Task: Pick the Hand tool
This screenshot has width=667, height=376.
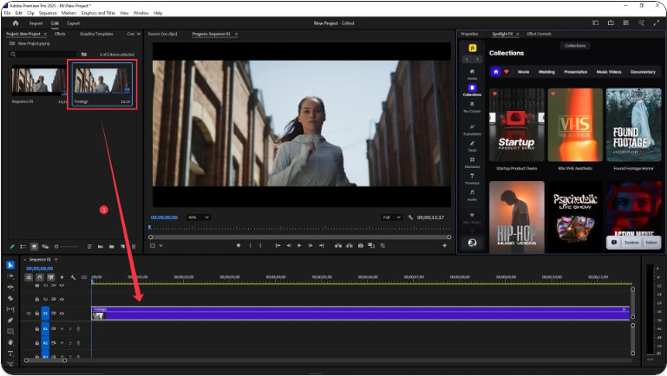Action: 10,342
